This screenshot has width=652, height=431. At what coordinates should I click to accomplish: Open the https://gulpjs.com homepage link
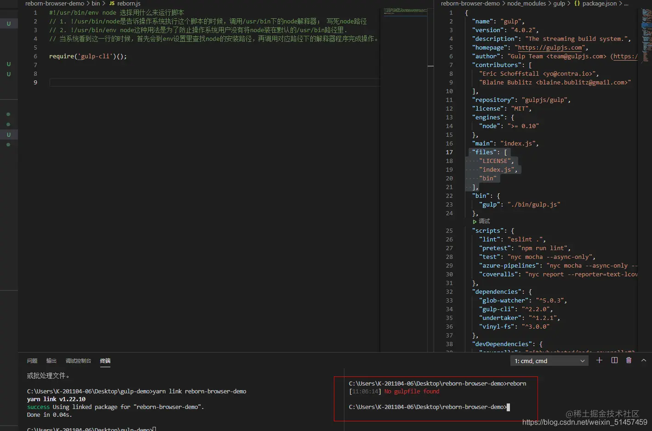pos(551,47)
